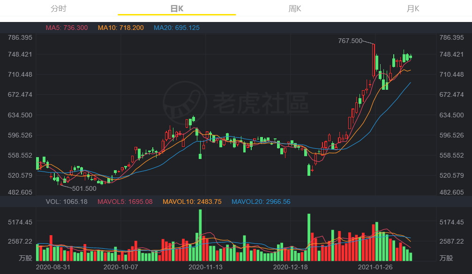Image resolution: width=472 pixels, height=274 pixels.
Task: Switch to the 分时 intraday tab
Action: click(59, 8)
